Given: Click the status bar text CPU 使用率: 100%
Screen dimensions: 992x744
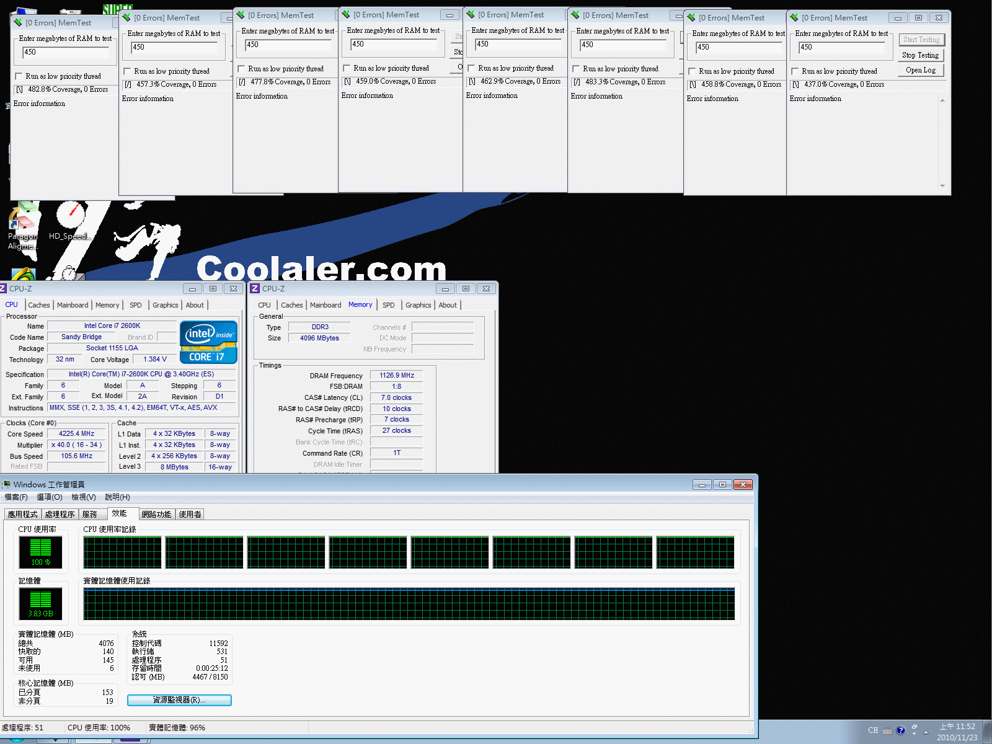Looking at the screenshot, I should (x=99, y=728).
